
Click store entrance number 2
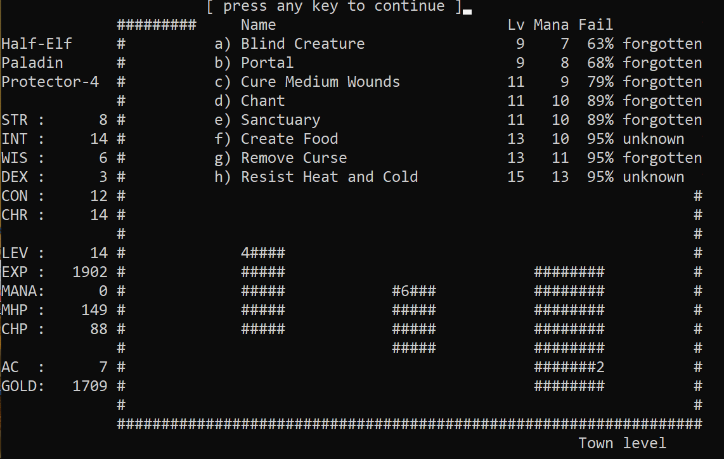point(600,367)
